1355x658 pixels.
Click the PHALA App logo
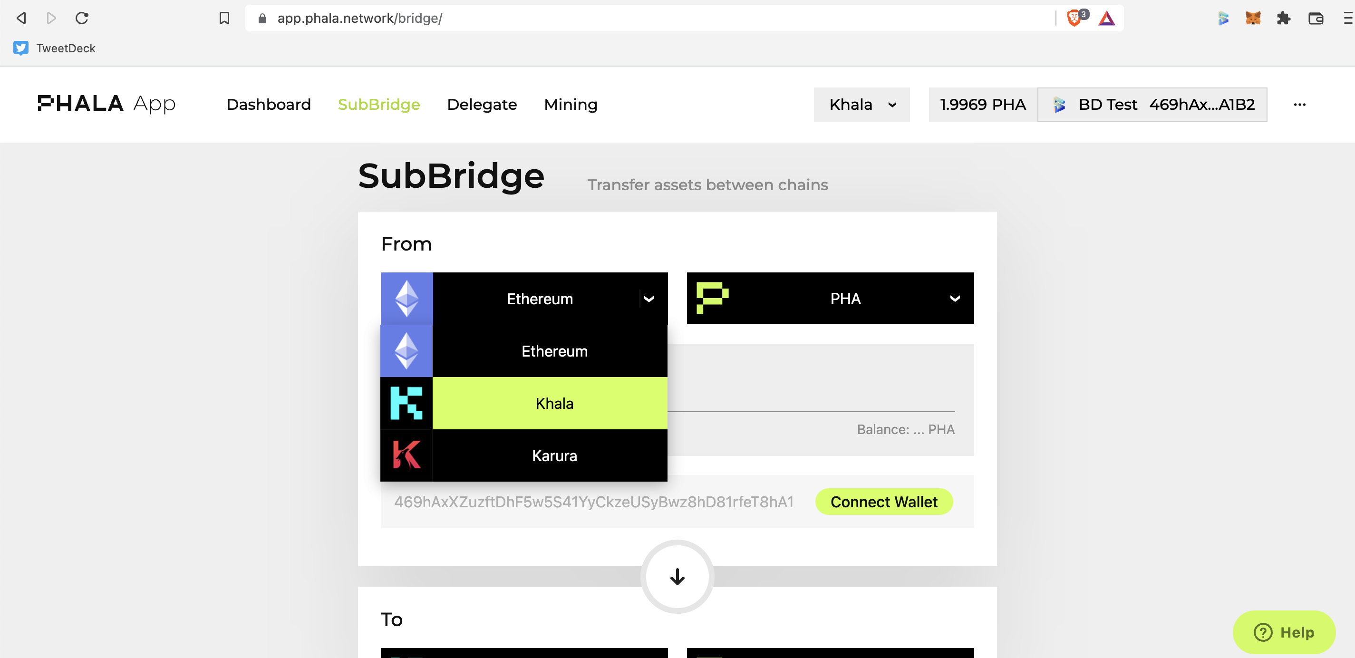coord(106,104)
